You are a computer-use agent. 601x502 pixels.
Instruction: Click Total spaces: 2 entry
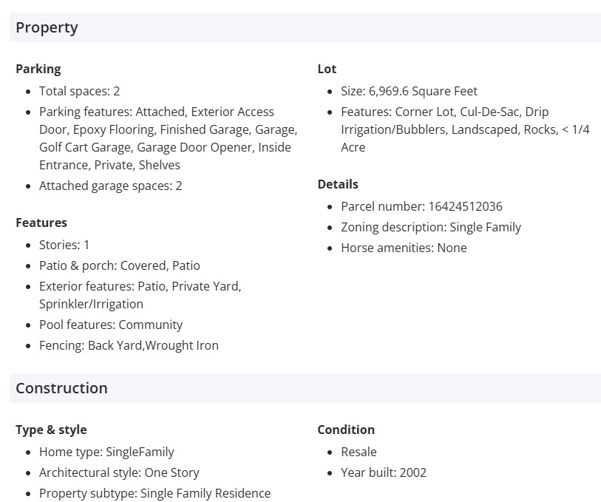(79, 91)
